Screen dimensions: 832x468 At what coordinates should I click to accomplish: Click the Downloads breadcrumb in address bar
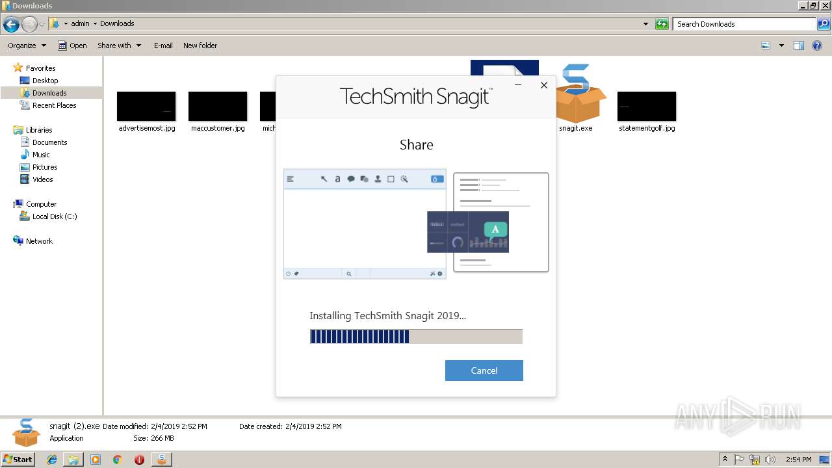117,23
